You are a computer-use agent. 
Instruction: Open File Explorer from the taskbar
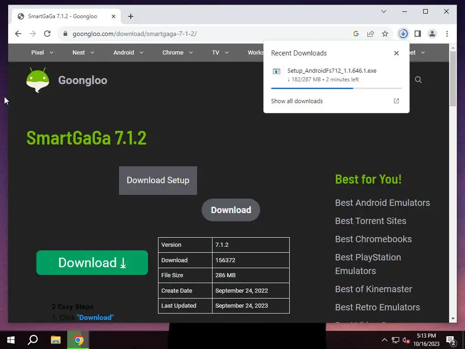(x=55, y=340)
